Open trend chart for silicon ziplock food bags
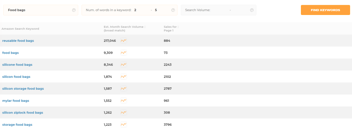The image size is (352, 129). point(123,113)
